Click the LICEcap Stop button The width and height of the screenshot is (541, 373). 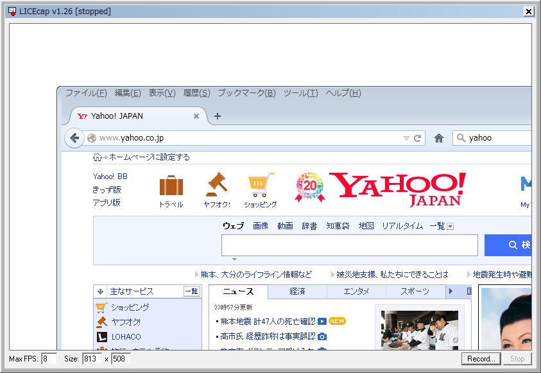[517, 359]
